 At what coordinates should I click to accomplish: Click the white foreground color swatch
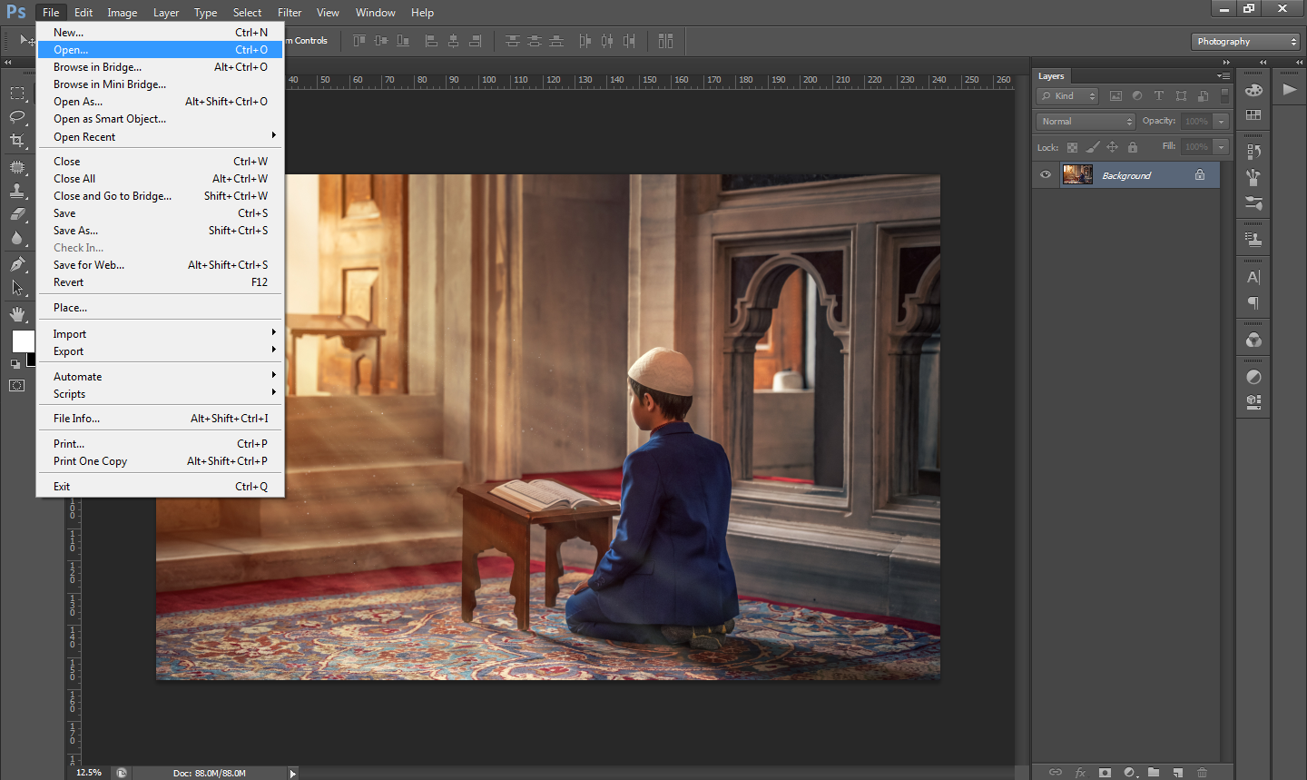22,341
